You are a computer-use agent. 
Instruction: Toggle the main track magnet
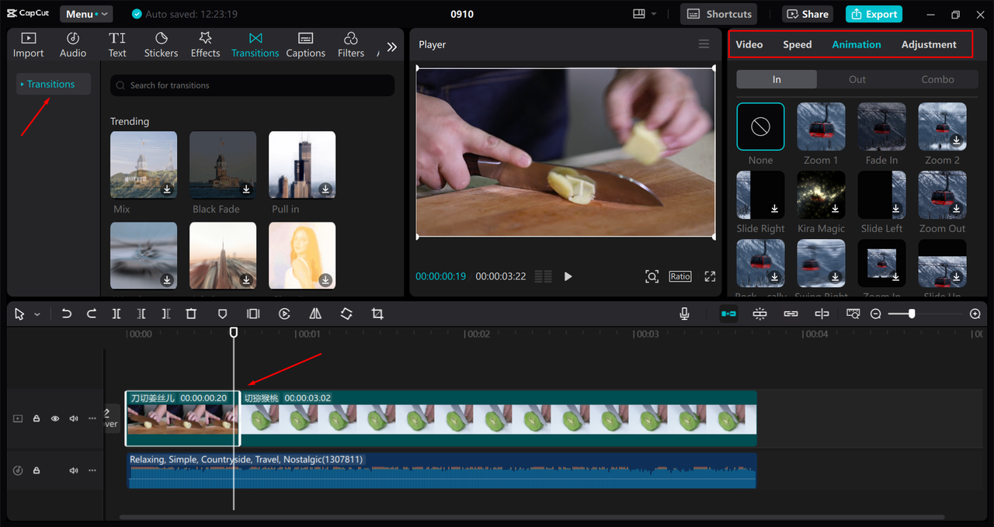(x=728, y=314)
